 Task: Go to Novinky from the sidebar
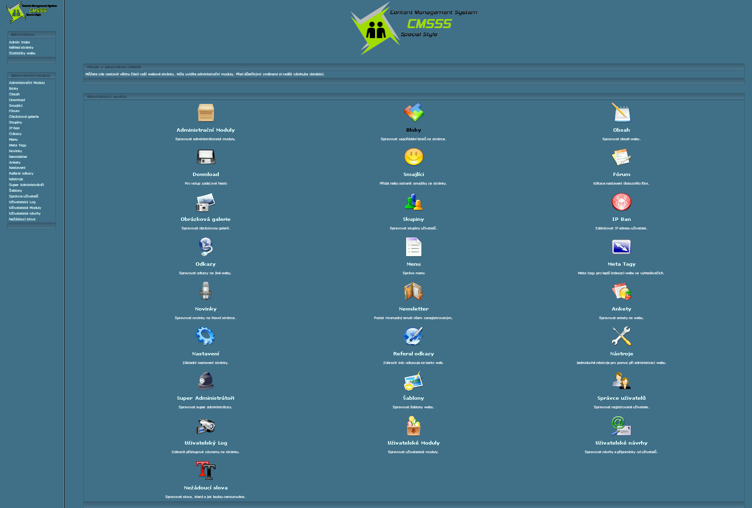[x=16, y=151]
